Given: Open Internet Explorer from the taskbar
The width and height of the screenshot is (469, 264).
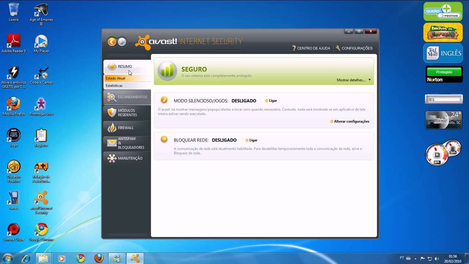Looking at the screenshot, I should (x=26, y=258).
